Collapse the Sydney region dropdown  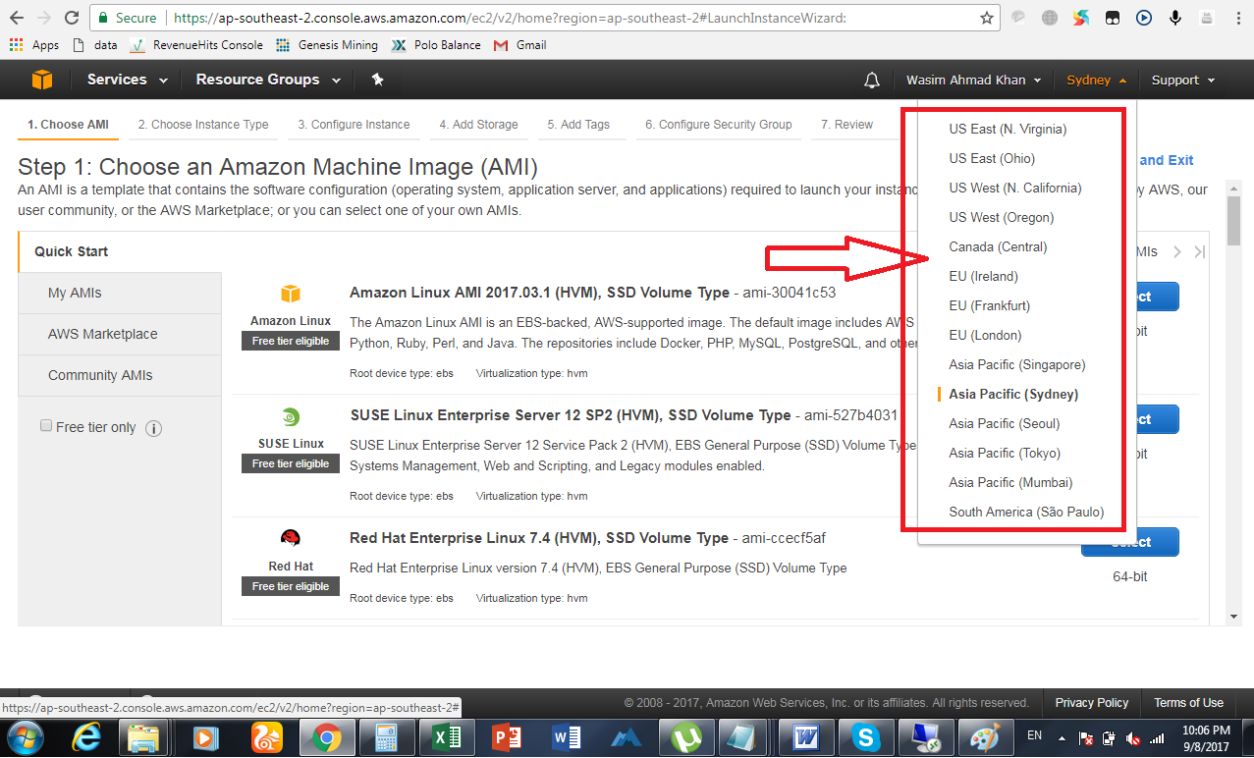pyautogui.click(x=1096, y=81)
